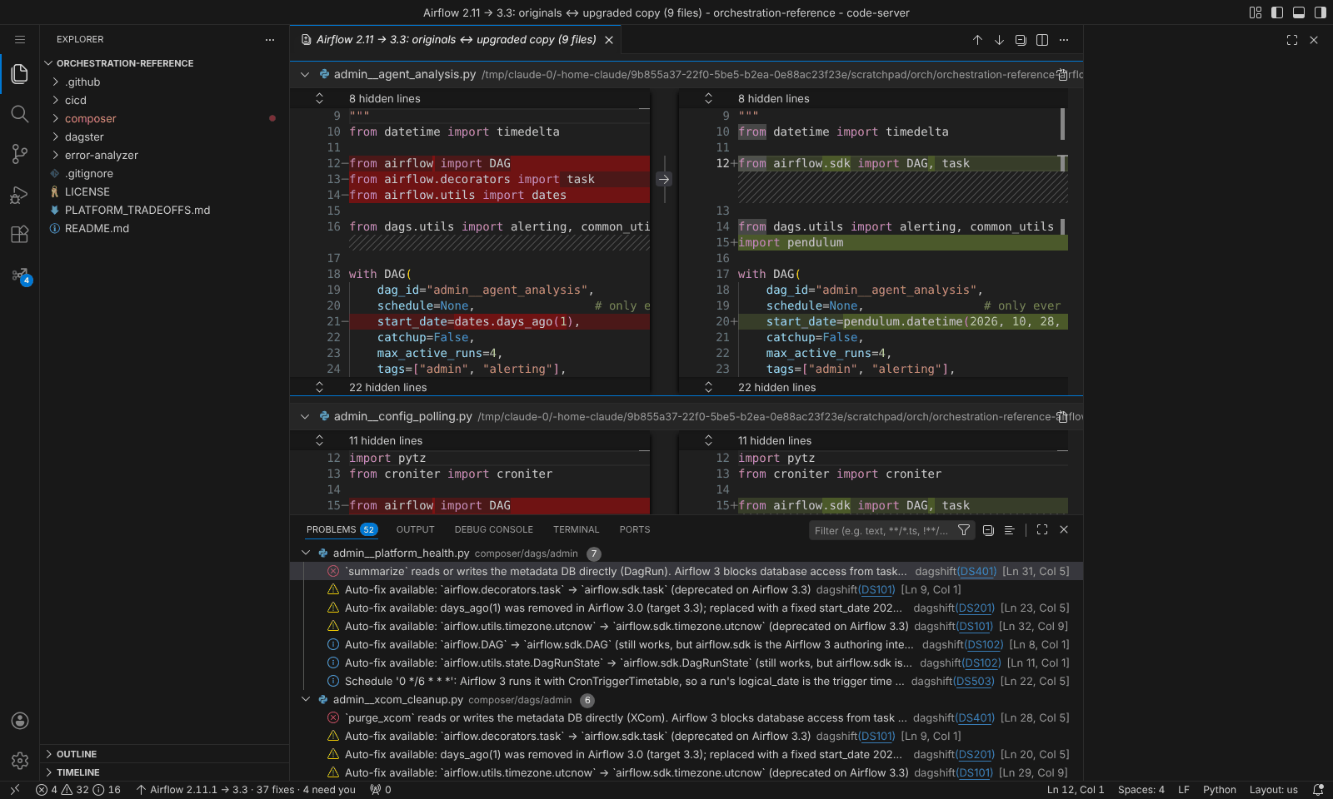Screen dimensions: 1333x799
Task: Click the Airflow 2.11.1 → 3.3 status item
Action: coord(246,790)
